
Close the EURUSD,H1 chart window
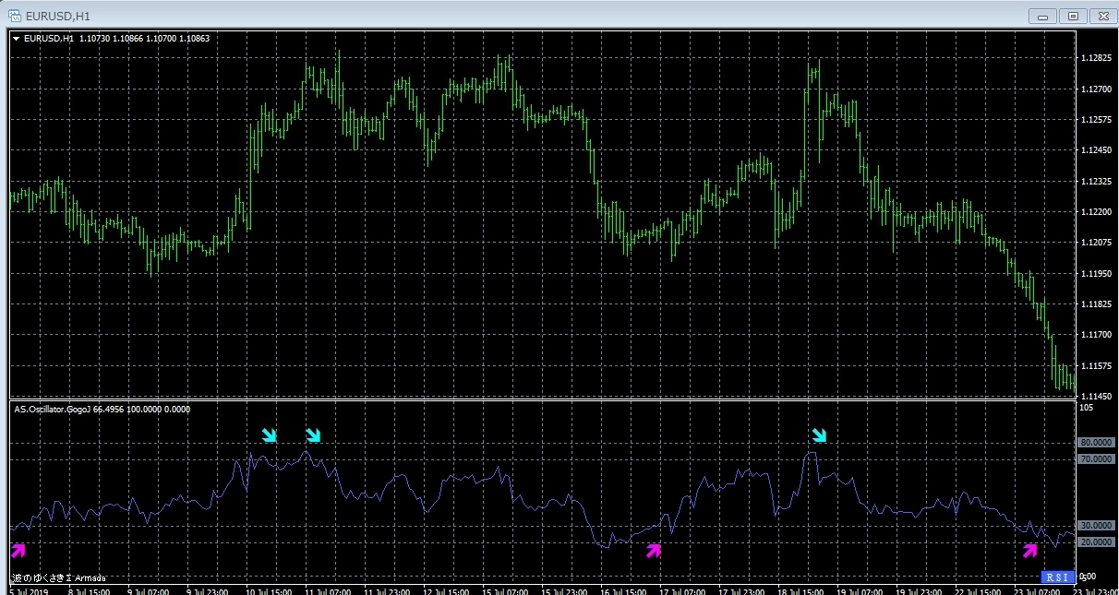pos(1101,16)
